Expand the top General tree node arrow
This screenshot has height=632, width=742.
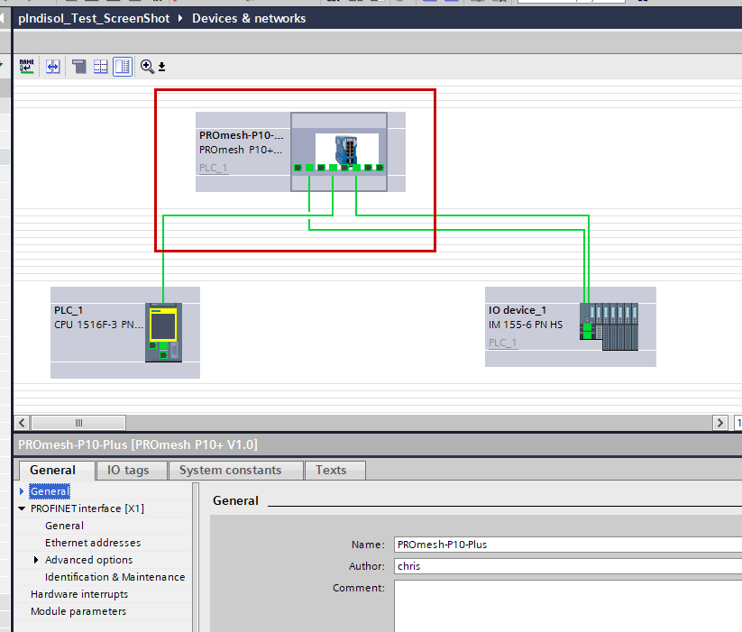(x=22, y=491)
